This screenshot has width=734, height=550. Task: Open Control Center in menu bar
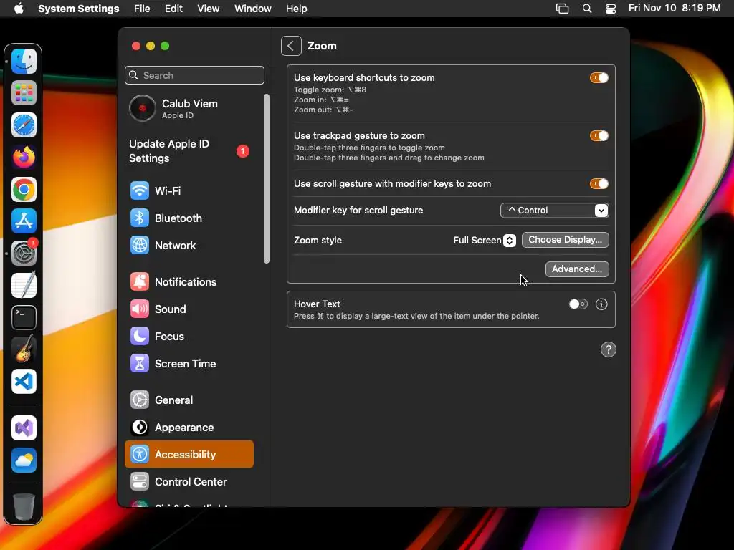point(611,9)
